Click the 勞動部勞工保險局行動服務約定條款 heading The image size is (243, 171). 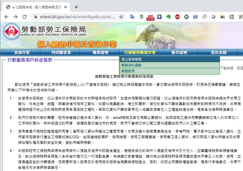[x=124, y=76]
